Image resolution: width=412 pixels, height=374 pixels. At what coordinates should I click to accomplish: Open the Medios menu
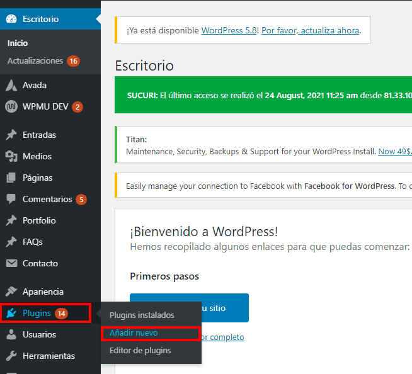coord(50,156)
